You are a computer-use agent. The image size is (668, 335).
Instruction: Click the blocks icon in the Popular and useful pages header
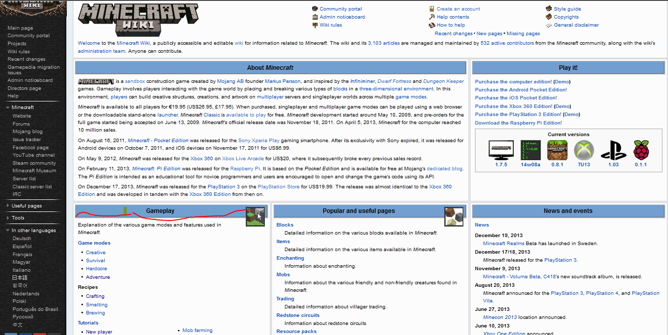coord(454,216)
